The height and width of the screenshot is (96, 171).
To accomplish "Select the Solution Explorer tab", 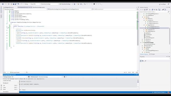I will click(144, 54).
